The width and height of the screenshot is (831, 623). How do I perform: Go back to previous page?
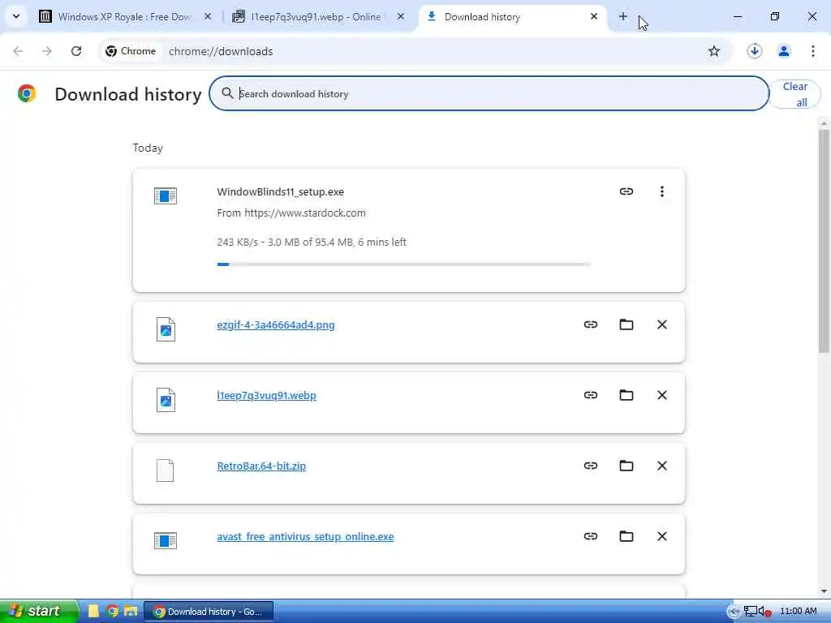pos(18,51)
